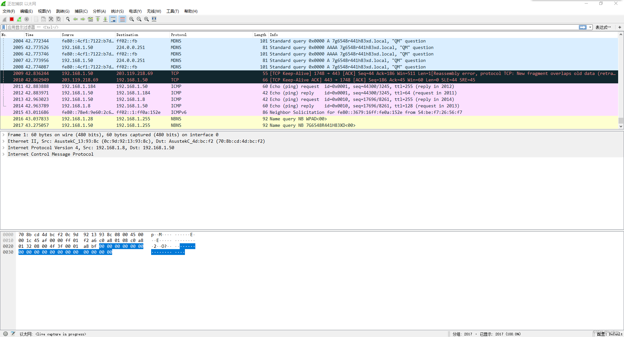Image resolution: width=624 pixels, height=337 pixels.
Task: Expand the Ethernet II details row
Action: tap(4, 141)
